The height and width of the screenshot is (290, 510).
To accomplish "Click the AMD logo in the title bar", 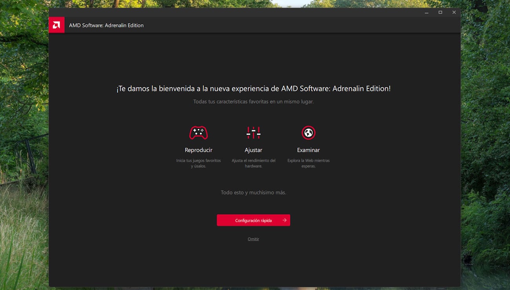I will coord(56,25).
